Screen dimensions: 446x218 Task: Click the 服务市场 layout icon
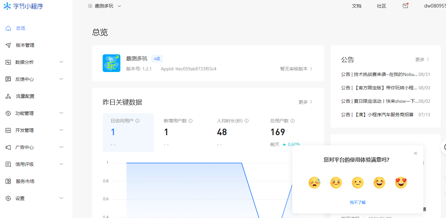tap(9, 181)
